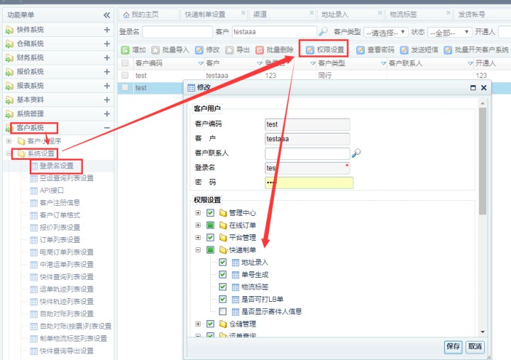This screenshot has height=360, width=511.
Task: Click the 导出 export icon
Action: (229, 50)
